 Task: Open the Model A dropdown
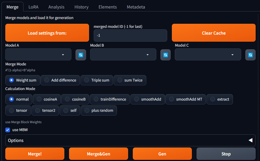[38, 55]
